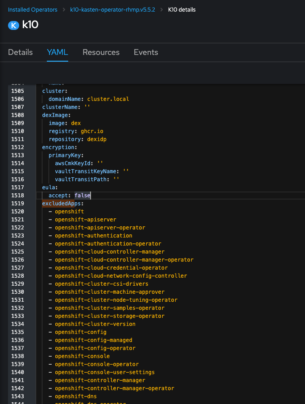Click the openshift-config-managed entry
Viewport: 305px width, 404px height.
click(x=94, y=340)
